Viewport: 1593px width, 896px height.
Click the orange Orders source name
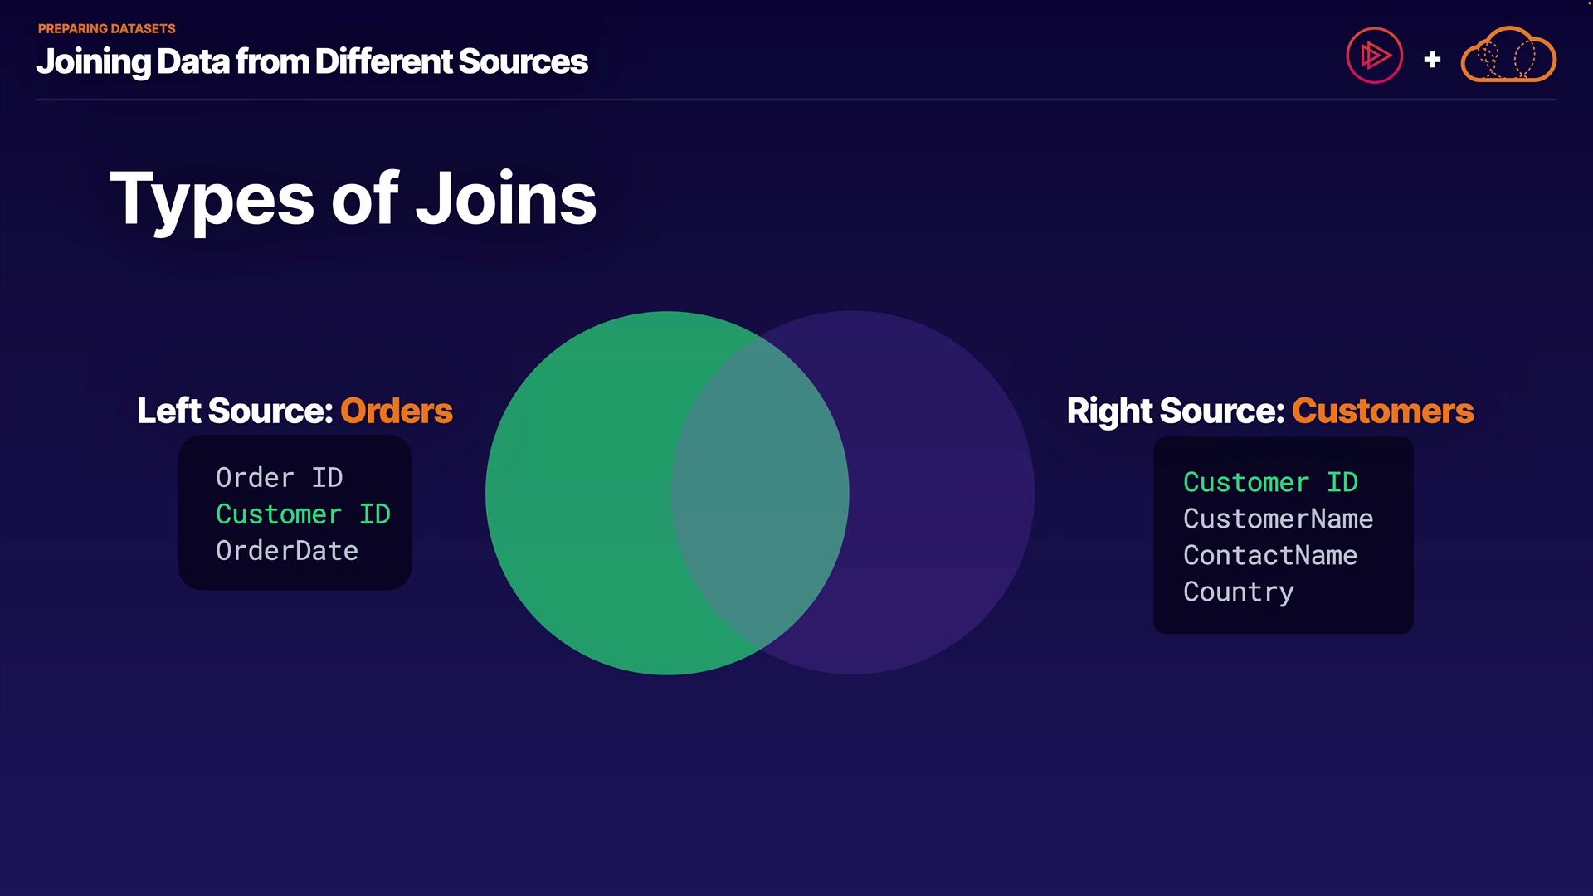397,411
